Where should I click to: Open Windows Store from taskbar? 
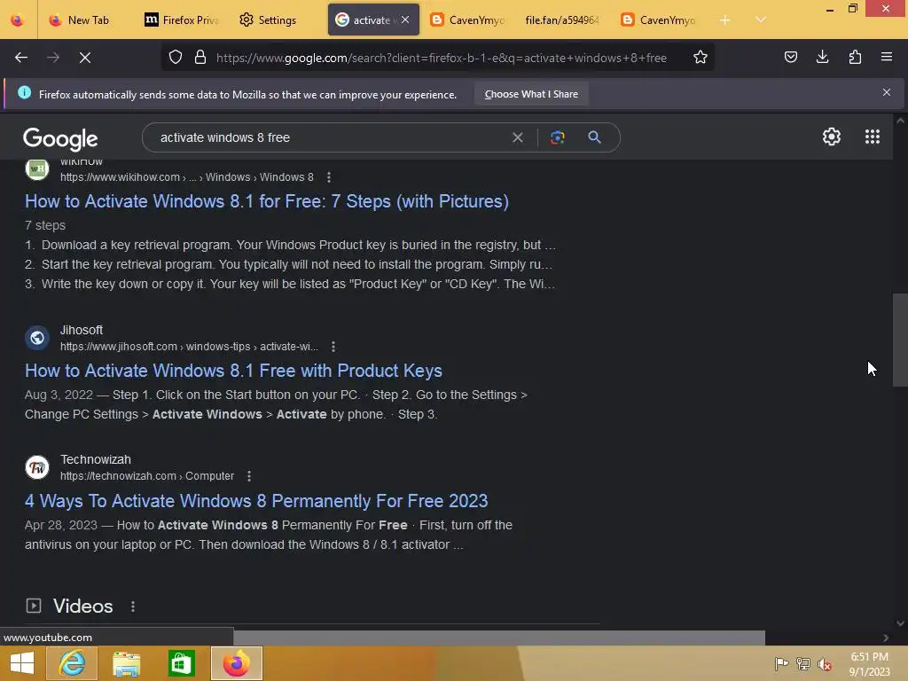point(182,663)
